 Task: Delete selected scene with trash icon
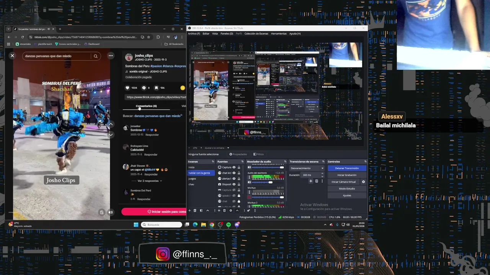point(195,210)
